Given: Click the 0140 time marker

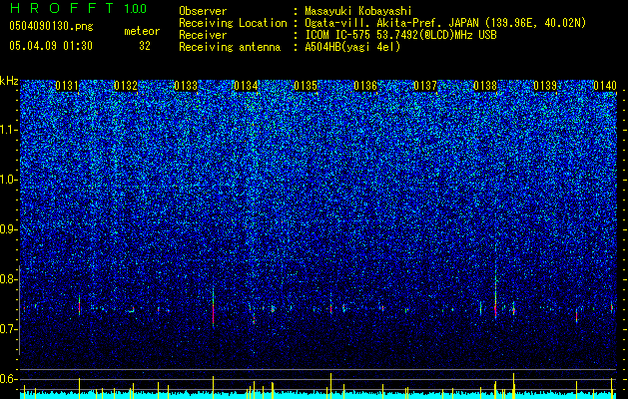Looking at the screenshot, I should (605, 86).
